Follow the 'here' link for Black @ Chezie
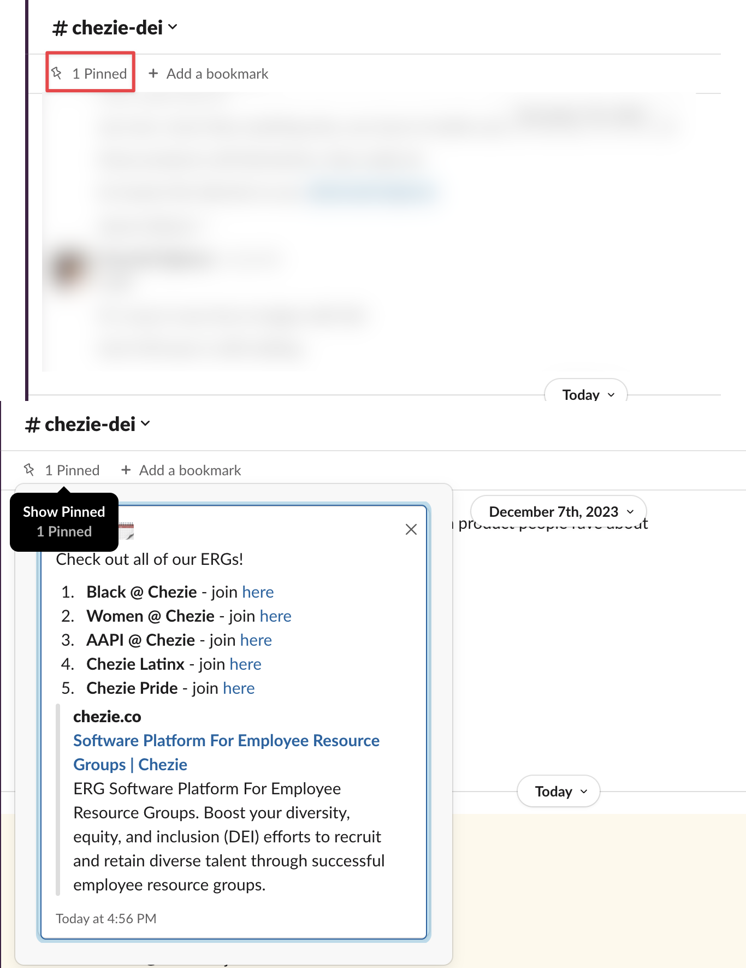This screenshot has height=968, width=746. pyautogui.click(x=258, y=592)
